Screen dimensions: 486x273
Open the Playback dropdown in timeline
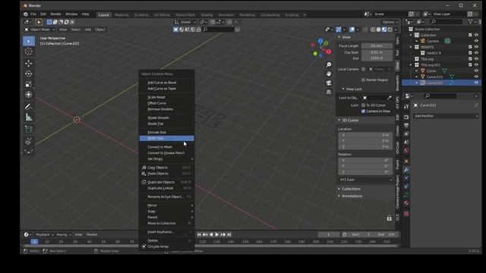[x=44, y=234]
